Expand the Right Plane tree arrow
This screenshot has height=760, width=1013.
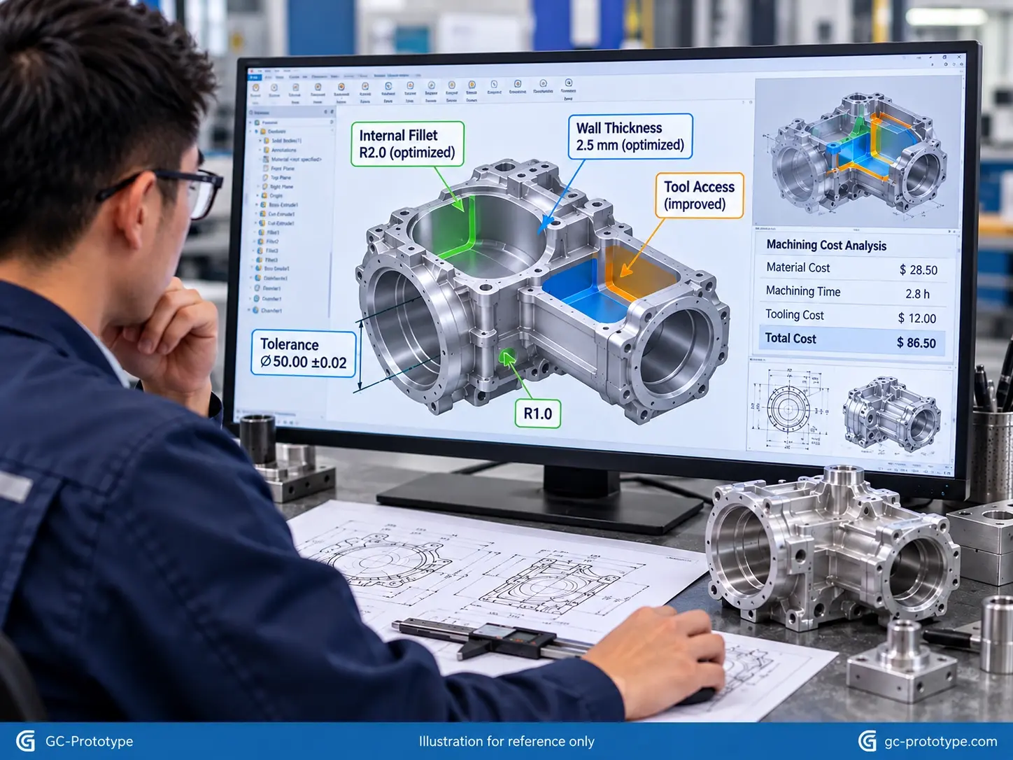260,187
